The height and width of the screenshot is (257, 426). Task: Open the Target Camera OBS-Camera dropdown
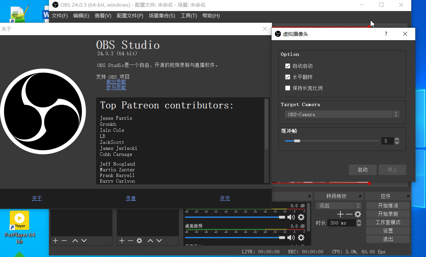coord(342,114)
